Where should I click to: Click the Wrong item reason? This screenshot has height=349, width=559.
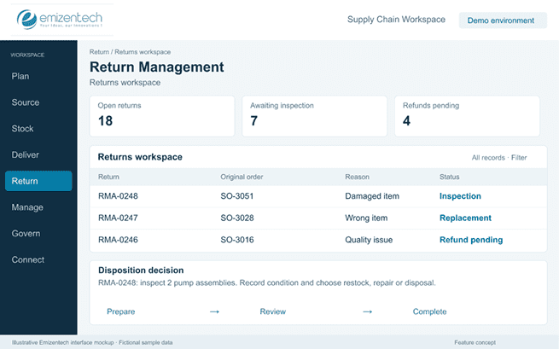coord(366,218)
